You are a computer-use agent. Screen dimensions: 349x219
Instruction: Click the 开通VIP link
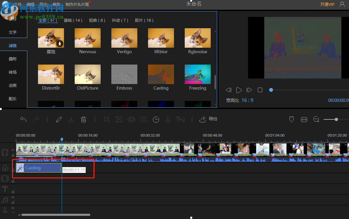click(x=327, y=5)
